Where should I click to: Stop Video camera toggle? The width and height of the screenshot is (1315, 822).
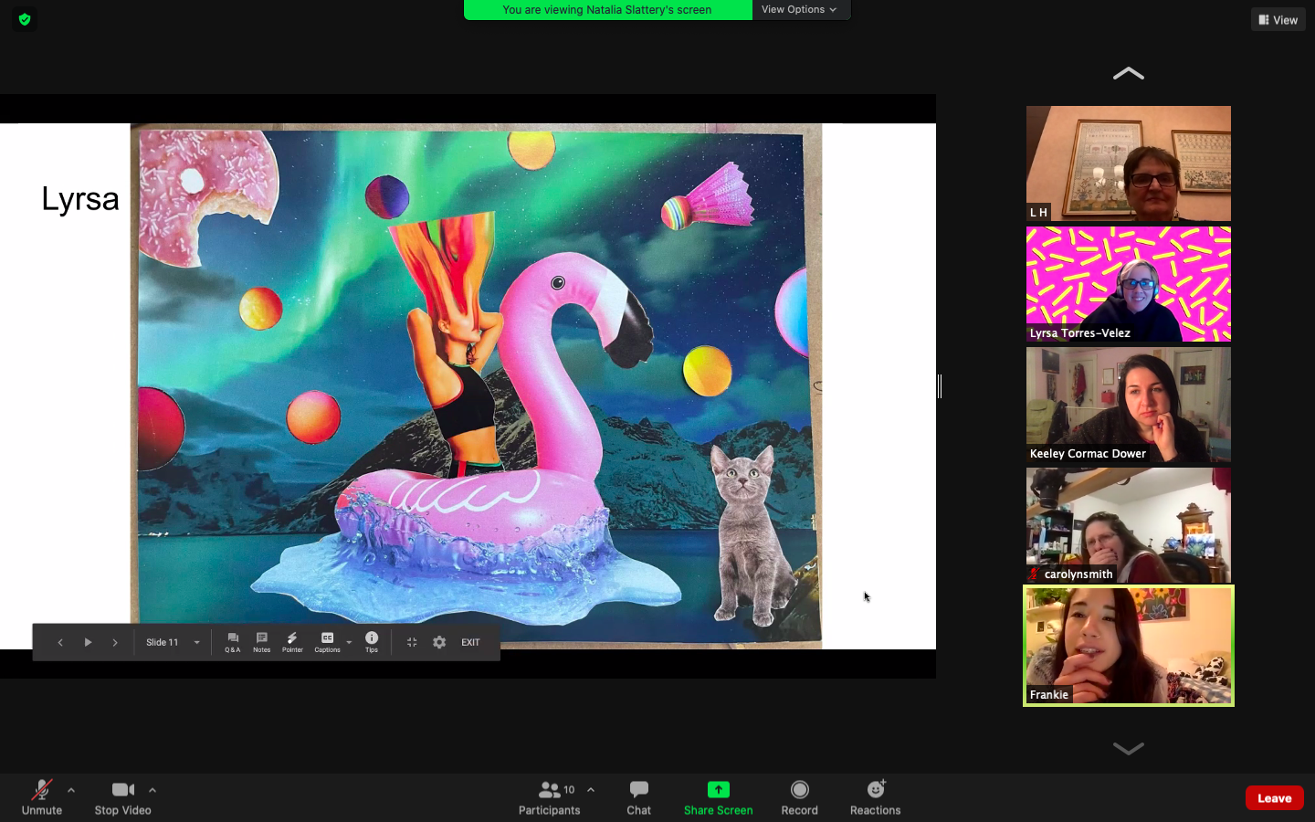[x=122, y=796]
